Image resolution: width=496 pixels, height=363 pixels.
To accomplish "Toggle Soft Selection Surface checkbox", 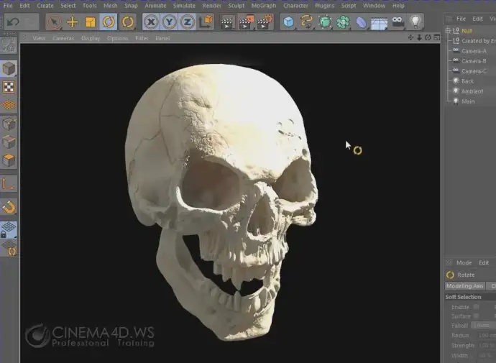I will click(476, 316).
